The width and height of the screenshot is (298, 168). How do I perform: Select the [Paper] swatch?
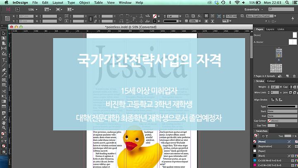click(276, 151)
